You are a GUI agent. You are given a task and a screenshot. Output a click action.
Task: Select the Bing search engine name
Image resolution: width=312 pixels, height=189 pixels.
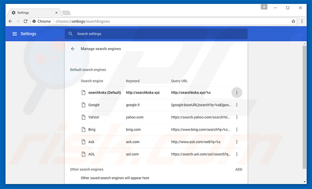92,130
